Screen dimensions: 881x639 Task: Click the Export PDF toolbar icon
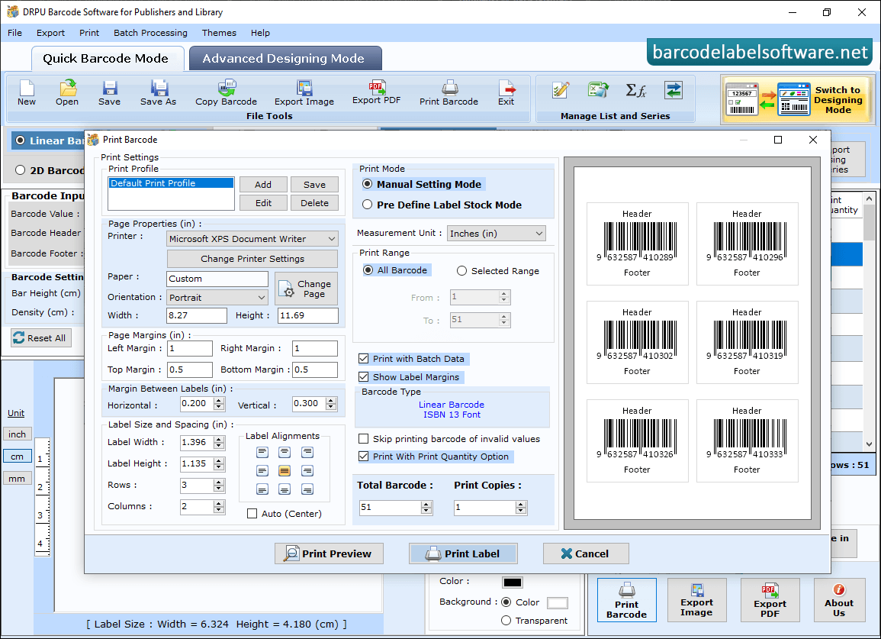[377, 92]
